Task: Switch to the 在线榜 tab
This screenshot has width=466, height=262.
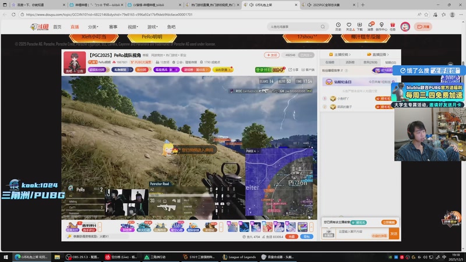Action: click(330, 62)
